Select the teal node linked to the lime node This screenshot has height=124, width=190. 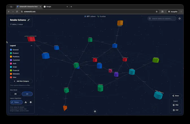coord(132,72)
